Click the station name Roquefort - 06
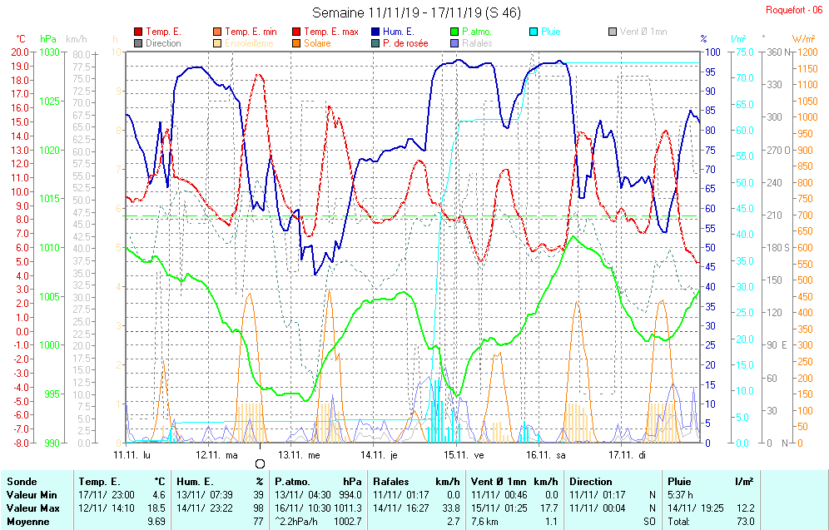The image size is (829, 530). 793,10
